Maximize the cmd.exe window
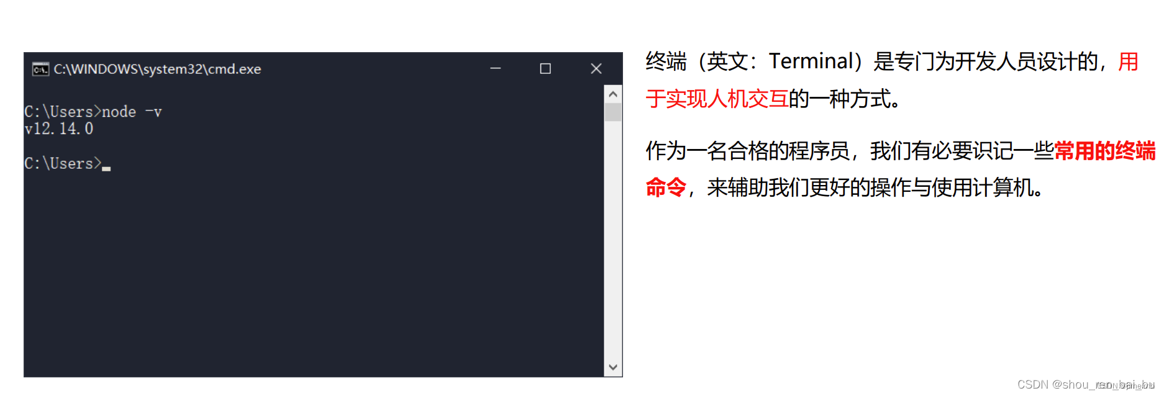This screenshot has width=1164, height=396. 545,68
